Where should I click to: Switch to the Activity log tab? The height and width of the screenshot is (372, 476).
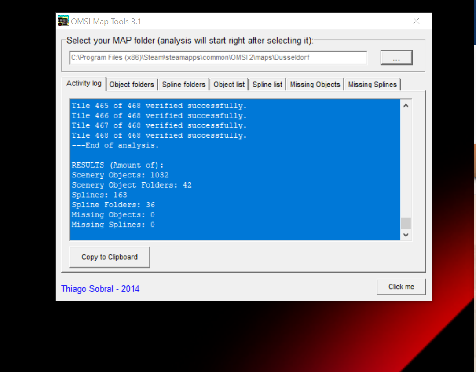click(x=84, y=84)
